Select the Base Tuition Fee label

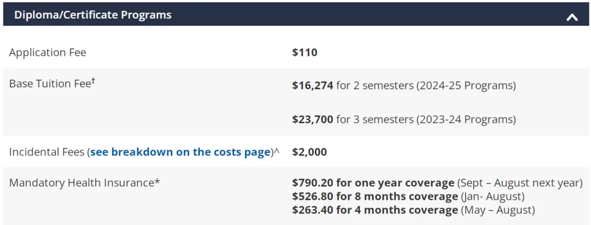49,84
